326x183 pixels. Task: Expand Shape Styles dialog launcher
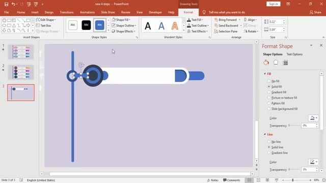[137, 37]
